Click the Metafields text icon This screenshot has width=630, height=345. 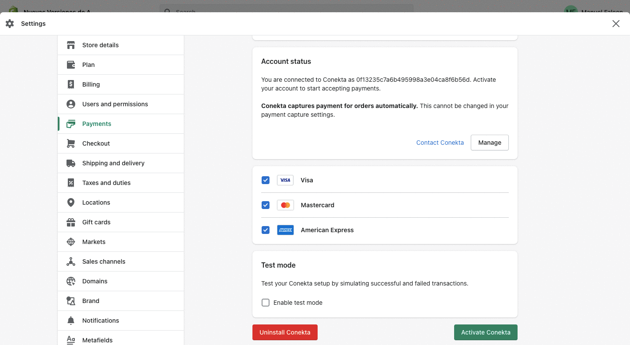pyautogui.click(x=71, y=340)
